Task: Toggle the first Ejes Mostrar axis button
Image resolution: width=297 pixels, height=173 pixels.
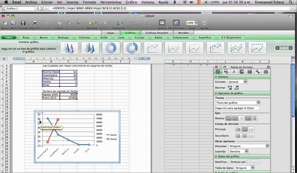Action: tap(229, 118)
